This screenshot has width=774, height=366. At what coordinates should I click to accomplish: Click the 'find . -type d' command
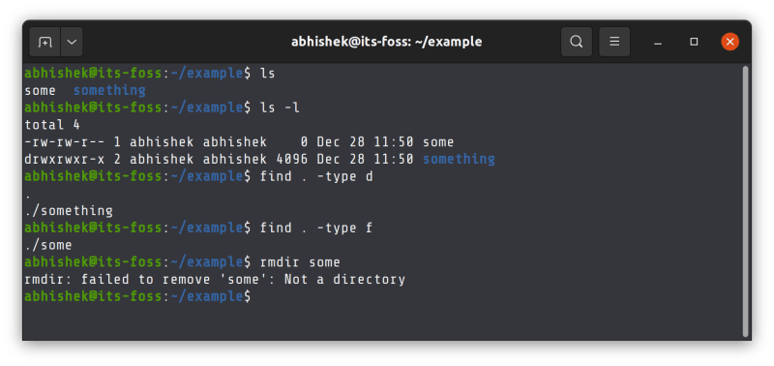316,176
